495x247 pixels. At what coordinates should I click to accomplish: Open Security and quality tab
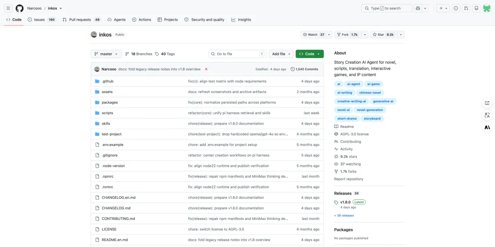click(204, 20)
